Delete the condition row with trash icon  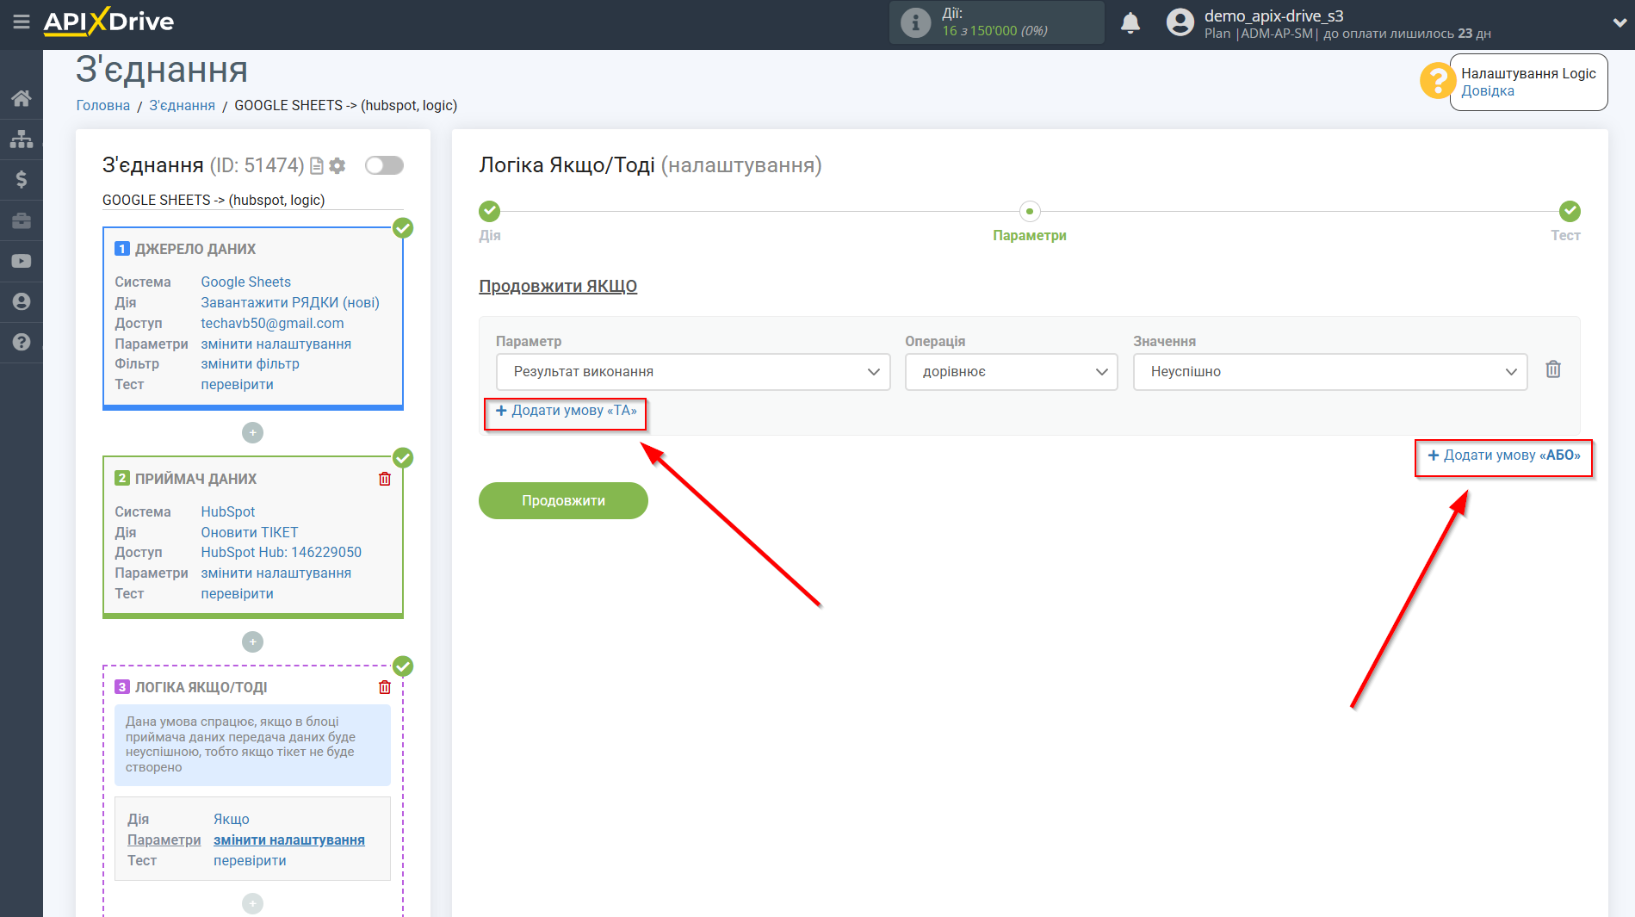pos(1553,369)
